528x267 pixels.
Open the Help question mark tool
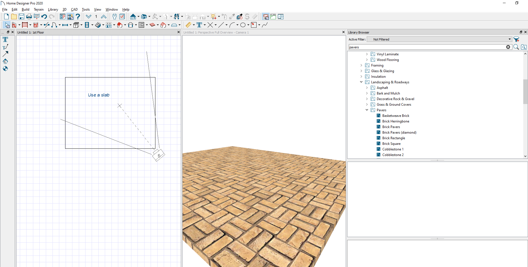(x=78, y=17)
